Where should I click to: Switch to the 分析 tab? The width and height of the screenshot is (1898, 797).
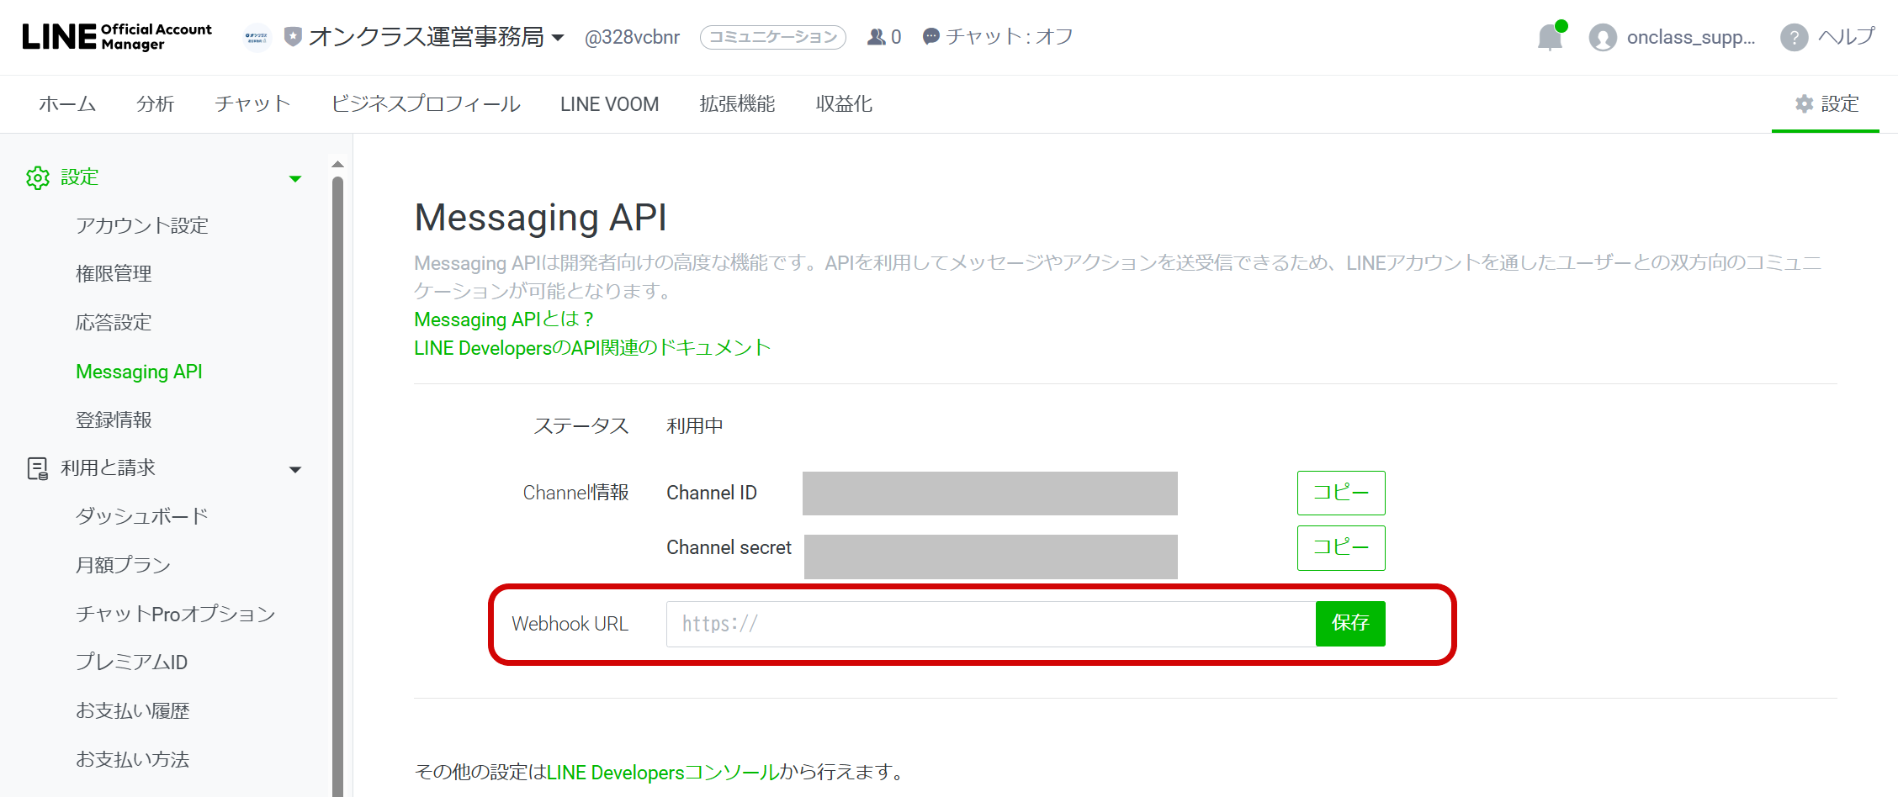click(155, 104)
